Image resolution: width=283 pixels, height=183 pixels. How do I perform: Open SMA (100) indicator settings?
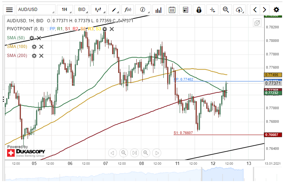[x=34, y=47]
